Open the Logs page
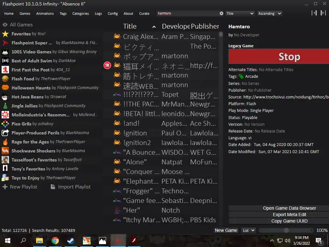 coord(98,14)
